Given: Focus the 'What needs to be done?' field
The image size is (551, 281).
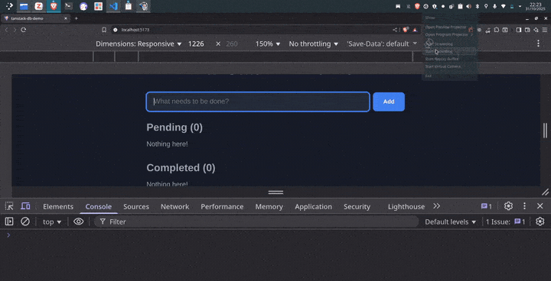Looking at the screenshot, I should [x=258, y=102].
